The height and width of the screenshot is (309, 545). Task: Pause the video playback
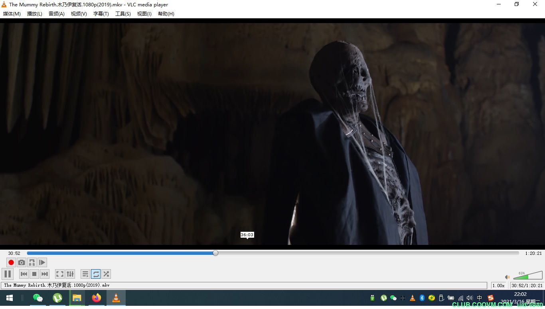[x=8, y=274]
